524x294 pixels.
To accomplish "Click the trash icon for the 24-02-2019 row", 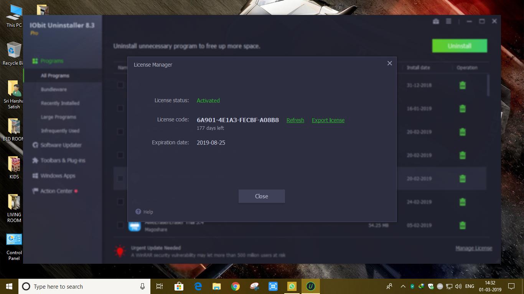I will [463, 202].
